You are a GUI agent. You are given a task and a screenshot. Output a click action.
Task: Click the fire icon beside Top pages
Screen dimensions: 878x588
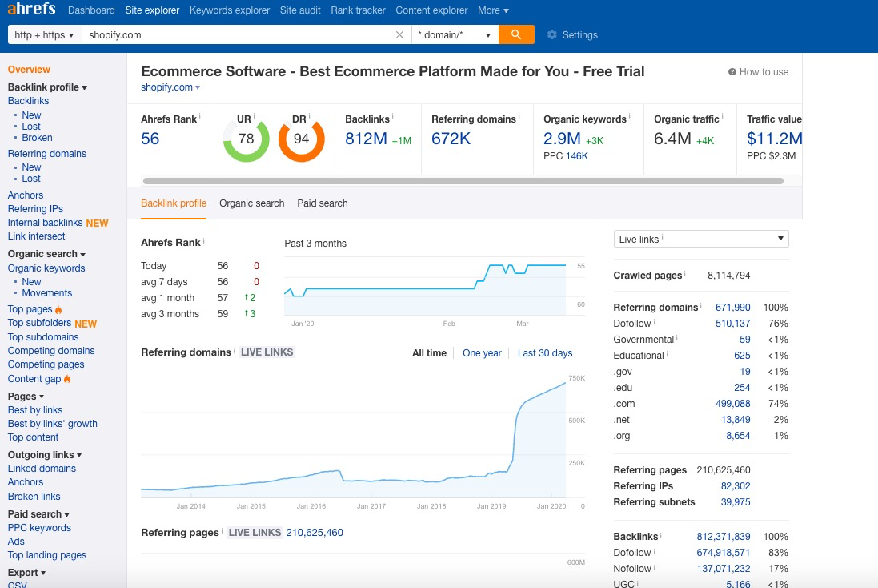58,309
